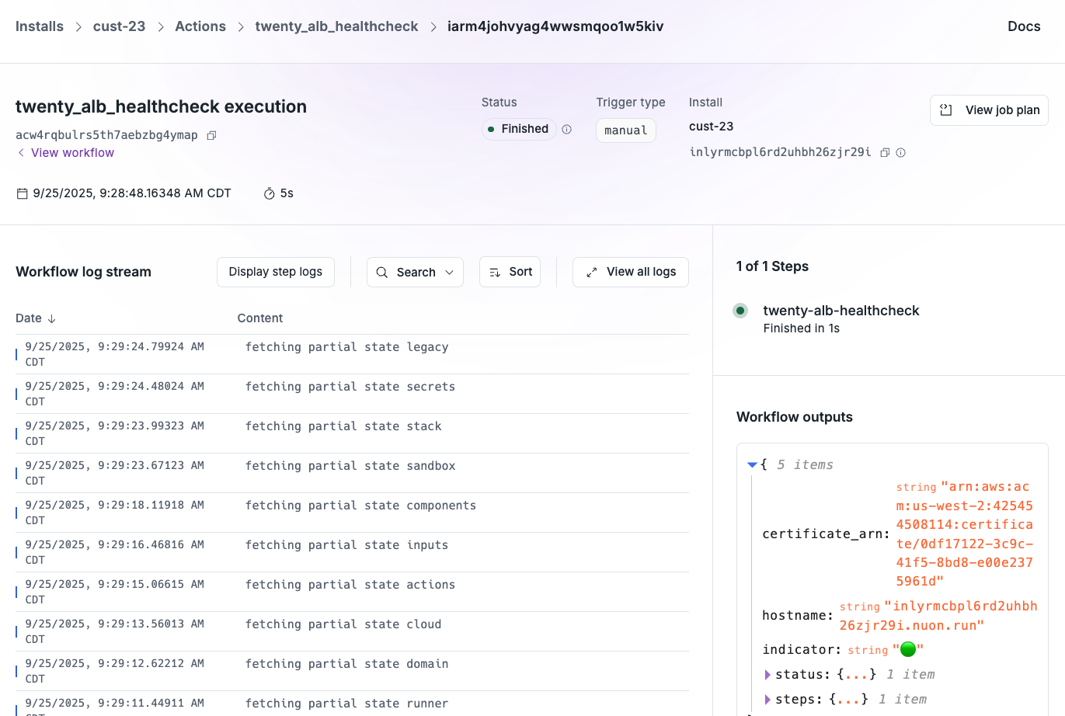
Task: Open View all logs
Action: [x=631, y=272]
